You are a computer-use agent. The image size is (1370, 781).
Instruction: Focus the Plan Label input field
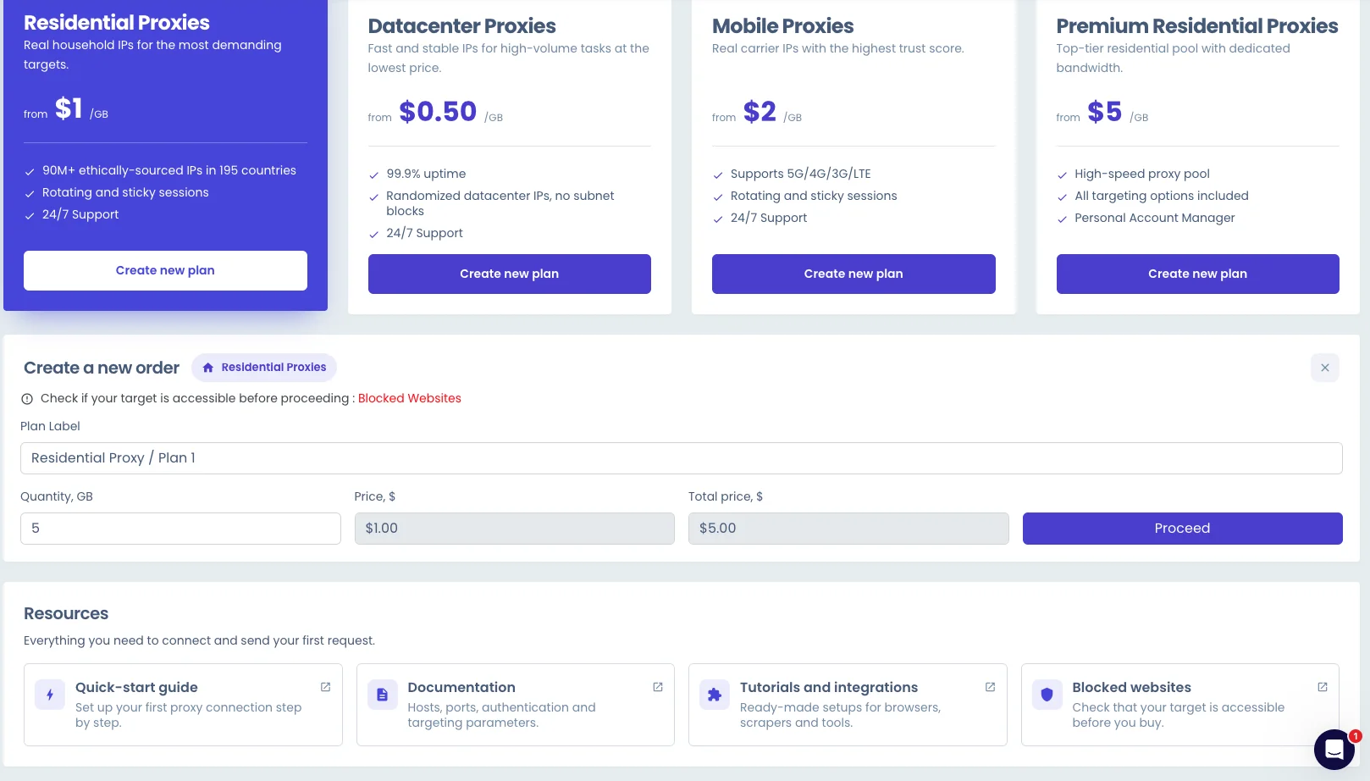[x=682, y=458]
